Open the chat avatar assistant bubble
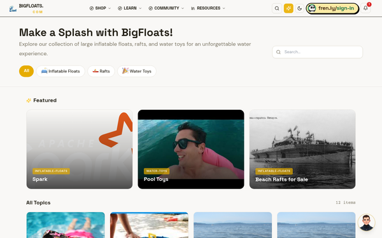Screen dimensions: 382x238 (x=366, y=222)
